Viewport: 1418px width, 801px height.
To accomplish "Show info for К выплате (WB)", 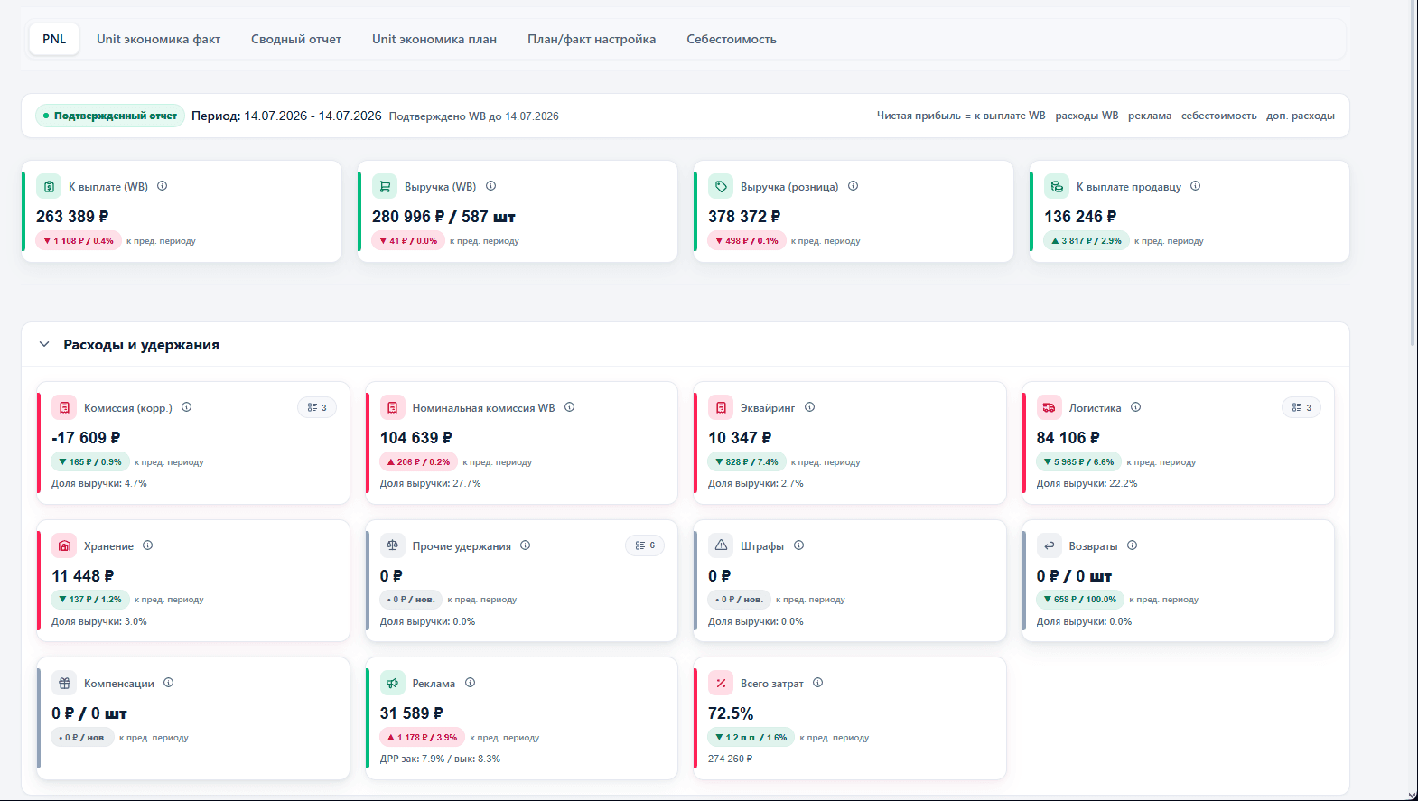I will pyautogui.click(x=163, y=186).
